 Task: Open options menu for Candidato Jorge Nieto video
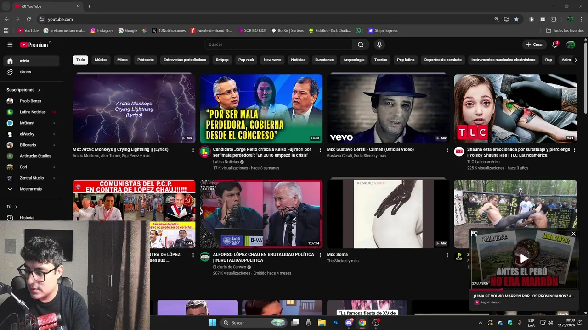click(x=320, y=150)
